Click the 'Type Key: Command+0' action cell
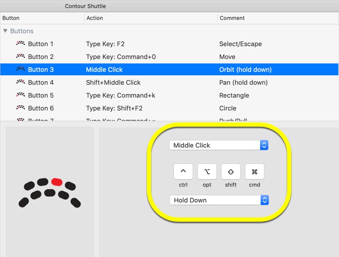This screenshot has height=257, width=339. (121, 57)
